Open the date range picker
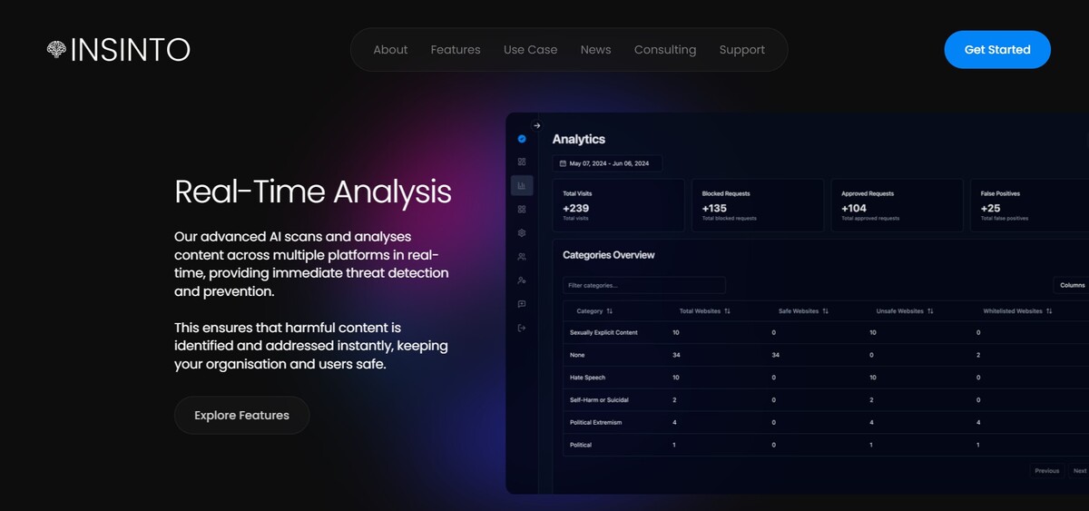 point(608,163)
